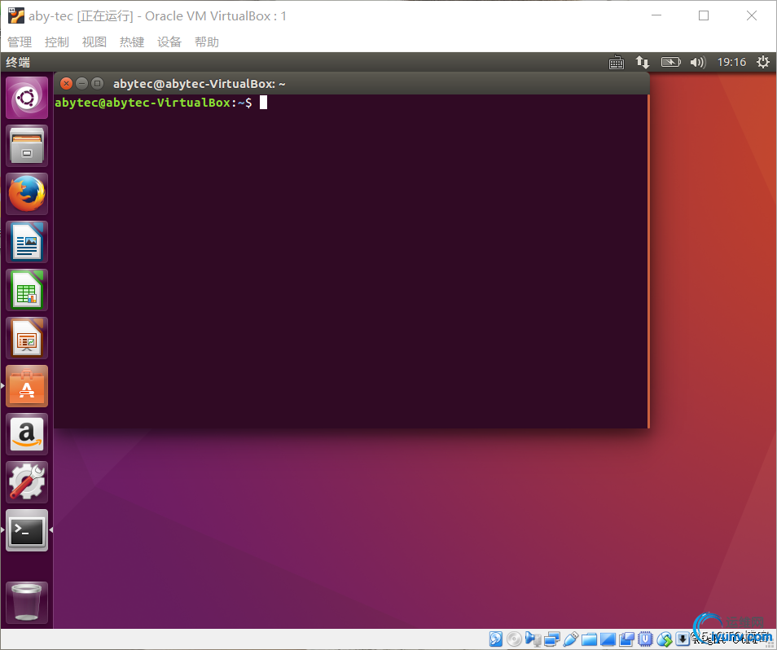
Task: Open the Amazon launcher icon
Action: point(27,434)
